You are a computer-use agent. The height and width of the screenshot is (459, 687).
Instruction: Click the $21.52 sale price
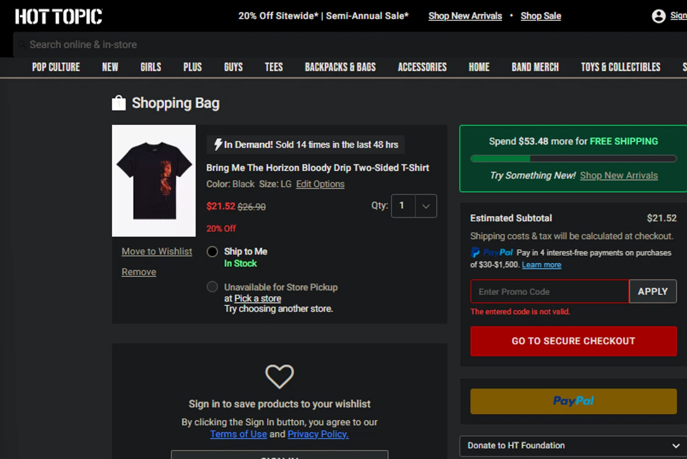pyautogui.click(x=221, y=206)
